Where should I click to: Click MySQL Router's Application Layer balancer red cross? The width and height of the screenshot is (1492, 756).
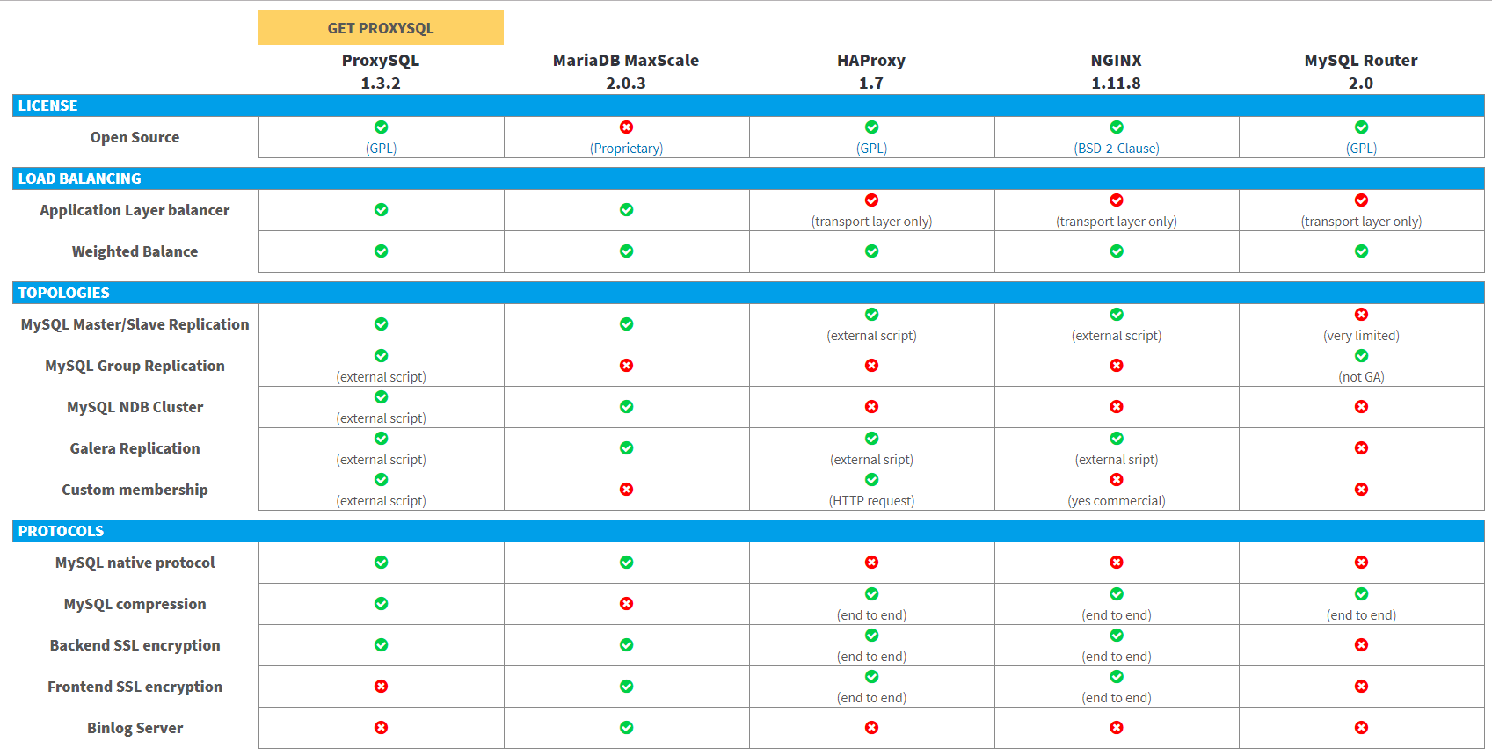click(x=1361, y=200)
